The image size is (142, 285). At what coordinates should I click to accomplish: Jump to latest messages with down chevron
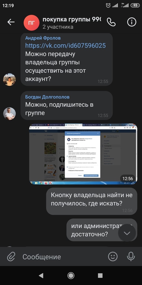point(127,233)
